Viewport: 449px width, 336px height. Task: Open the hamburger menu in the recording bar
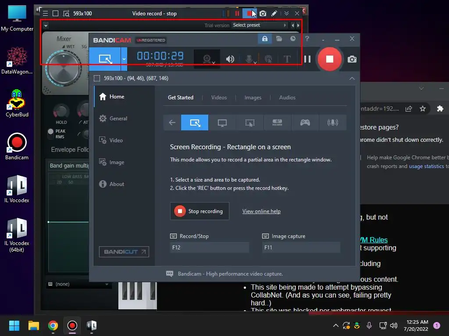[45, 14]
